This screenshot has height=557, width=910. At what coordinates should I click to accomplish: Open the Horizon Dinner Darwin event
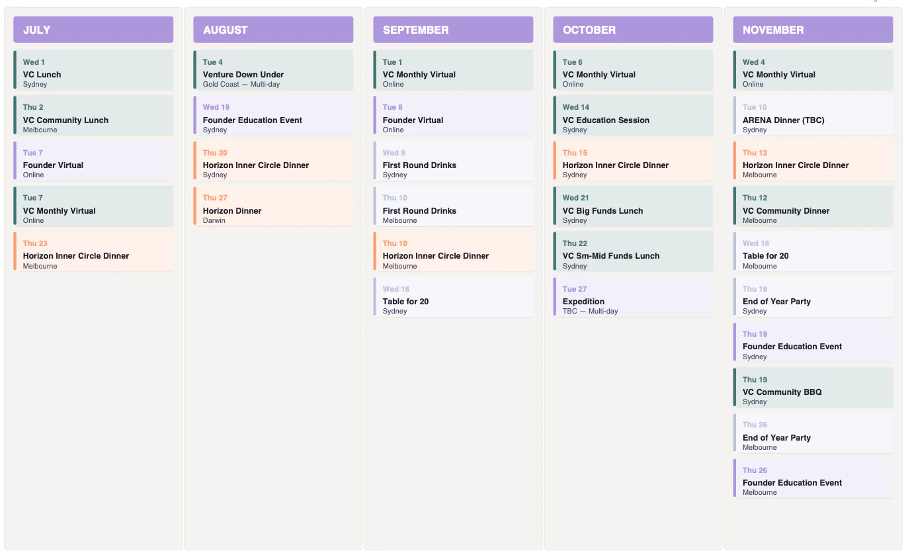(273, 206)
